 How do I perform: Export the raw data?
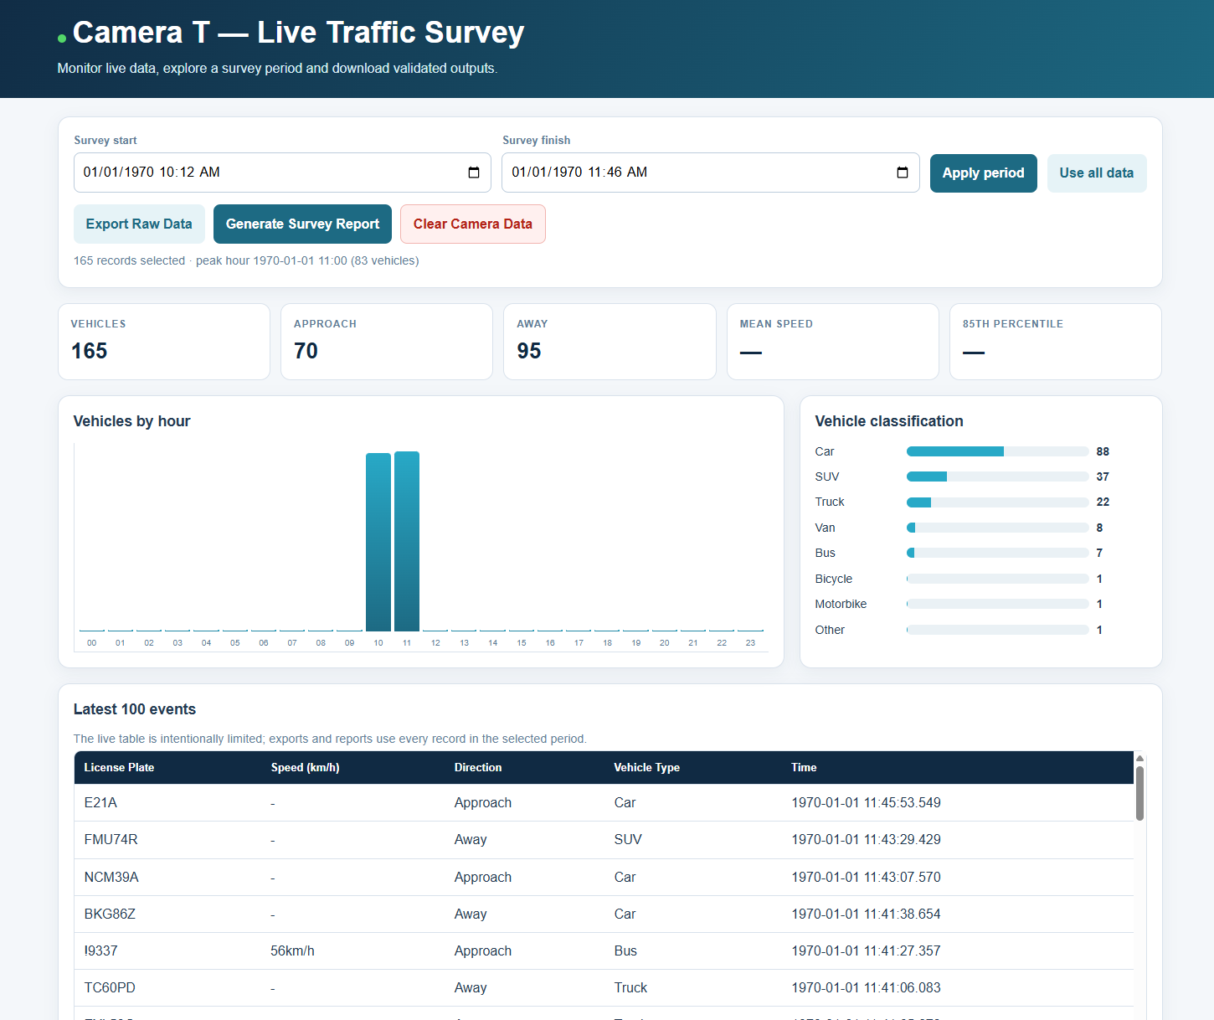139,224
